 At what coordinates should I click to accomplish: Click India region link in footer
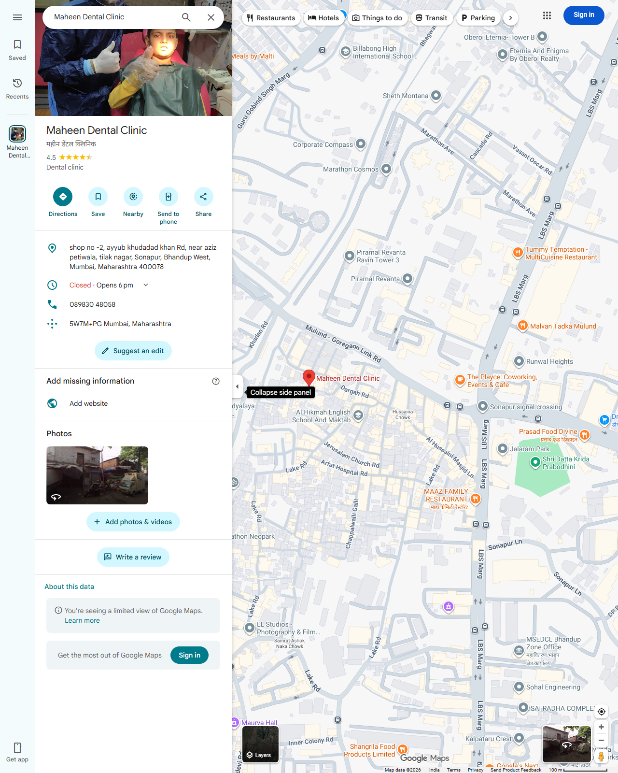click(x=435, y=770)
